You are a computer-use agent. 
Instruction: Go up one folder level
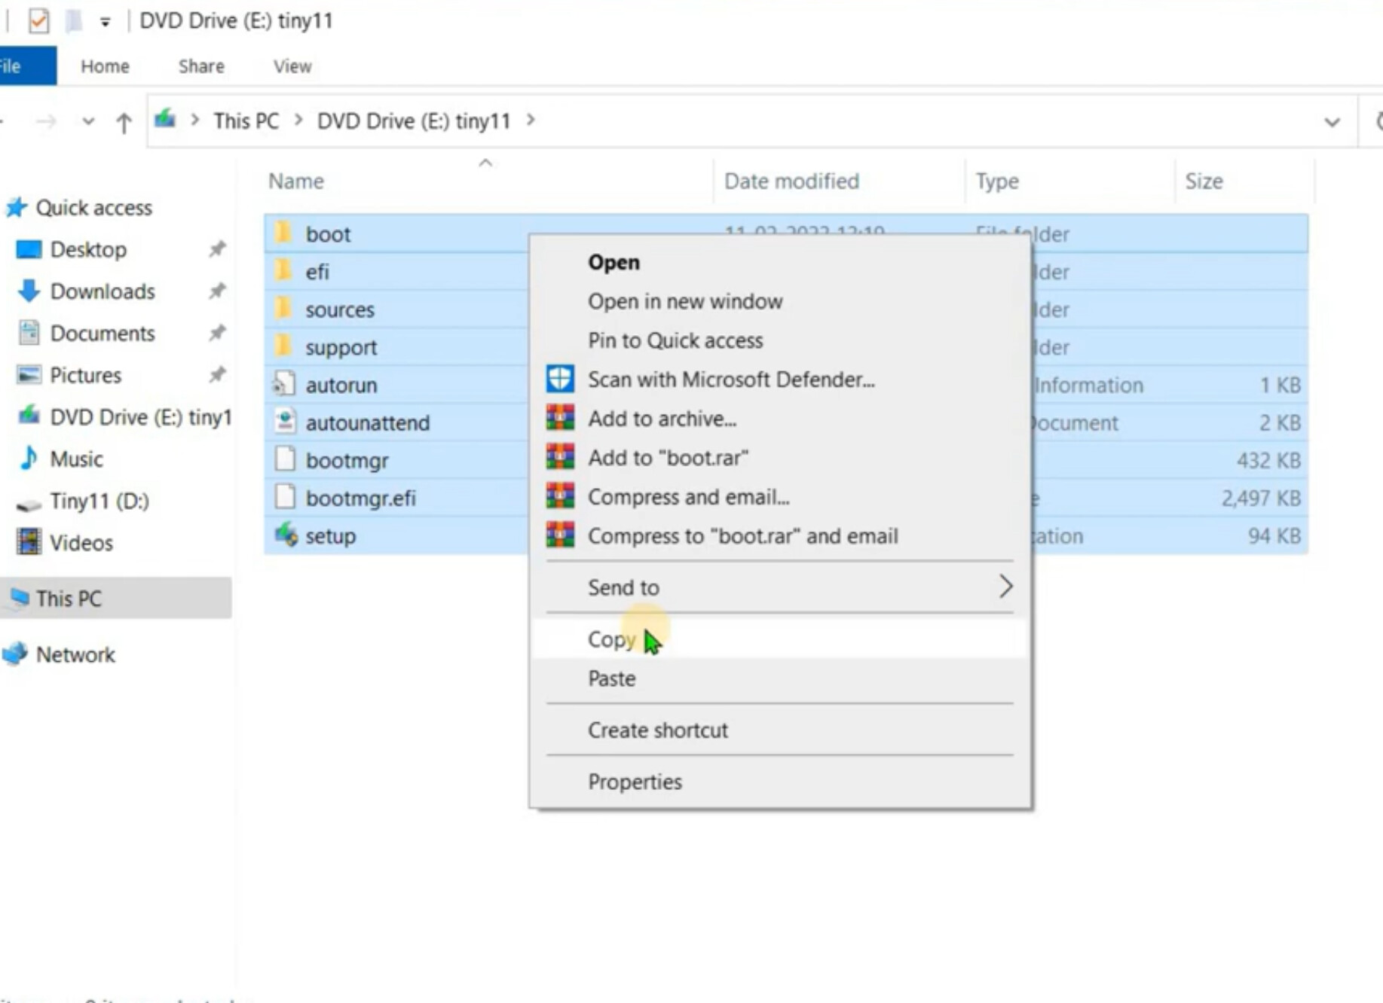click(x=124, y=121)
